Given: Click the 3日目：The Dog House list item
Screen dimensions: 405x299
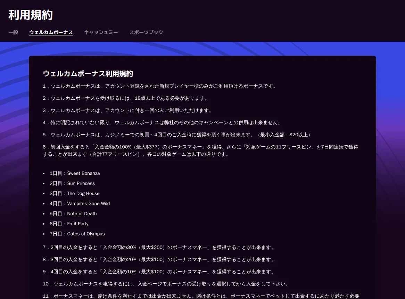Looking at the screenshot, I should pyautogui.click(x=74, y=194).
